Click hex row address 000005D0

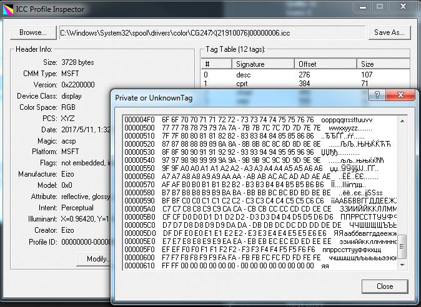(x=140, y=233)
